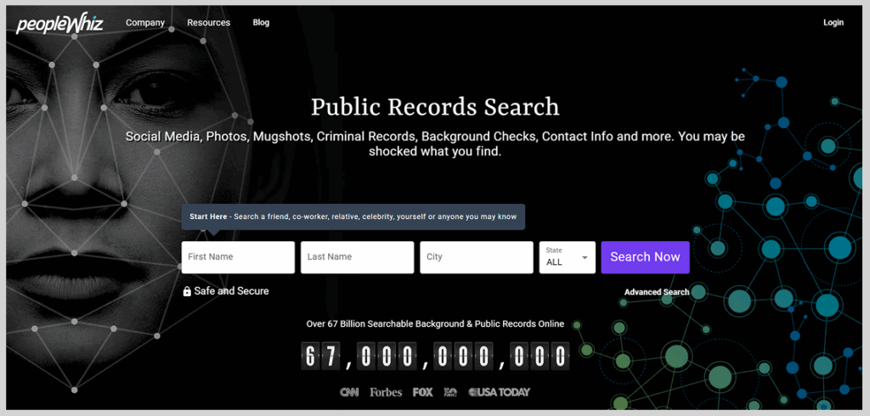870x416 pixels.
Task: Select the City input box
Action: pyautogui.click(x=476, y=257)
